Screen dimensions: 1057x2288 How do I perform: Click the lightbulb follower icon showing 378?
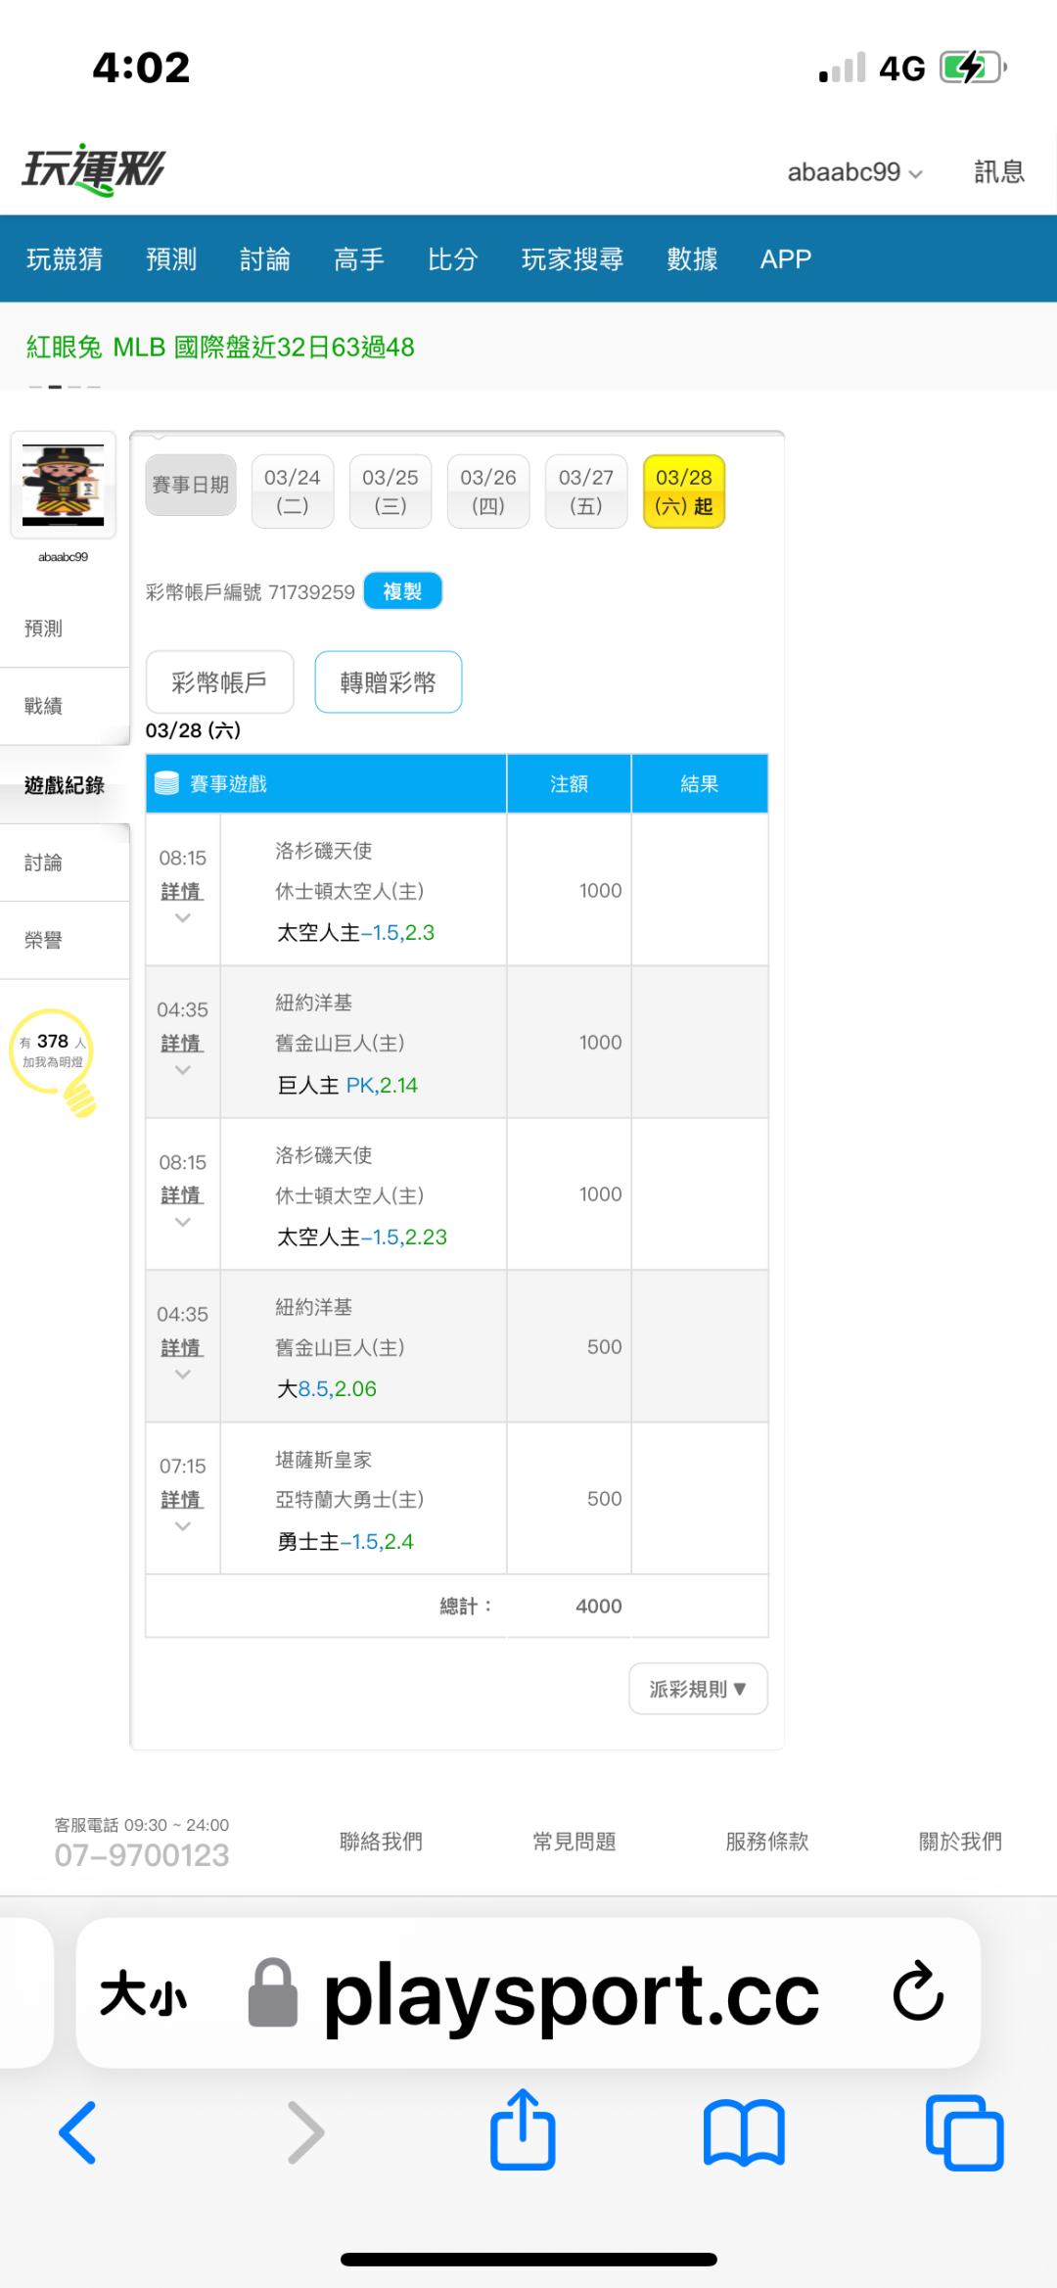tap(53, 1059)
